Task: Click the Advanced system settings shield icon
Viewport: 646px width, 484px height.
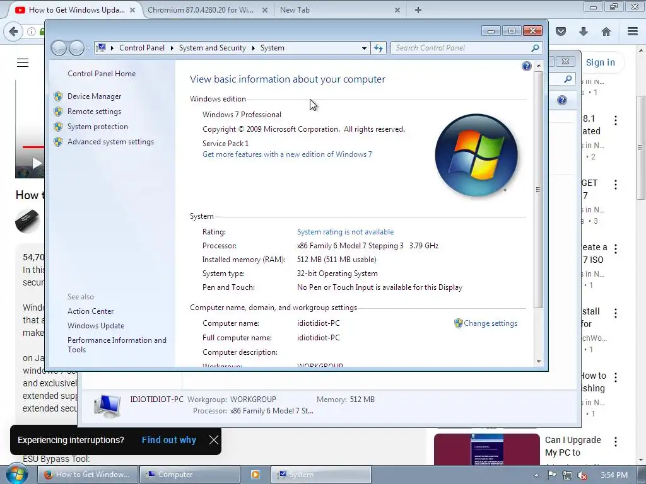Action: coord(58,142)
